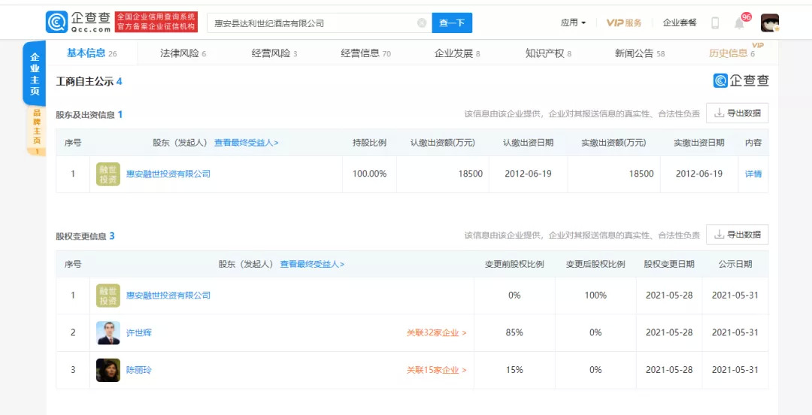Screen dimensions: 812x415
Task: Open the VIP服务 menu item
Action: click(x=624, y=23)
